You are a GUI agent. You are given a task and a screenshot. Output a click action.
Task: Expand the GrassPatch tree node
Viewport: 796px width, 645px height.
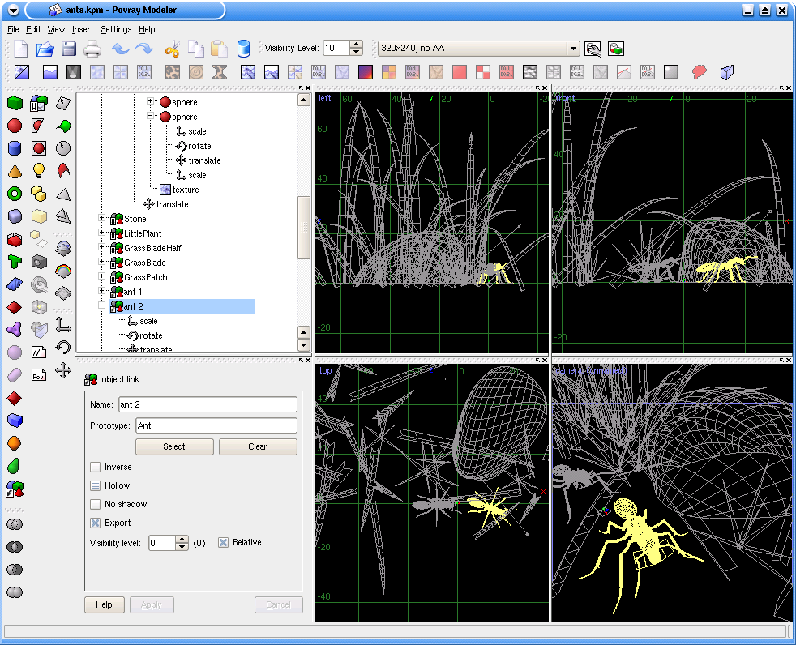[101, 276]
